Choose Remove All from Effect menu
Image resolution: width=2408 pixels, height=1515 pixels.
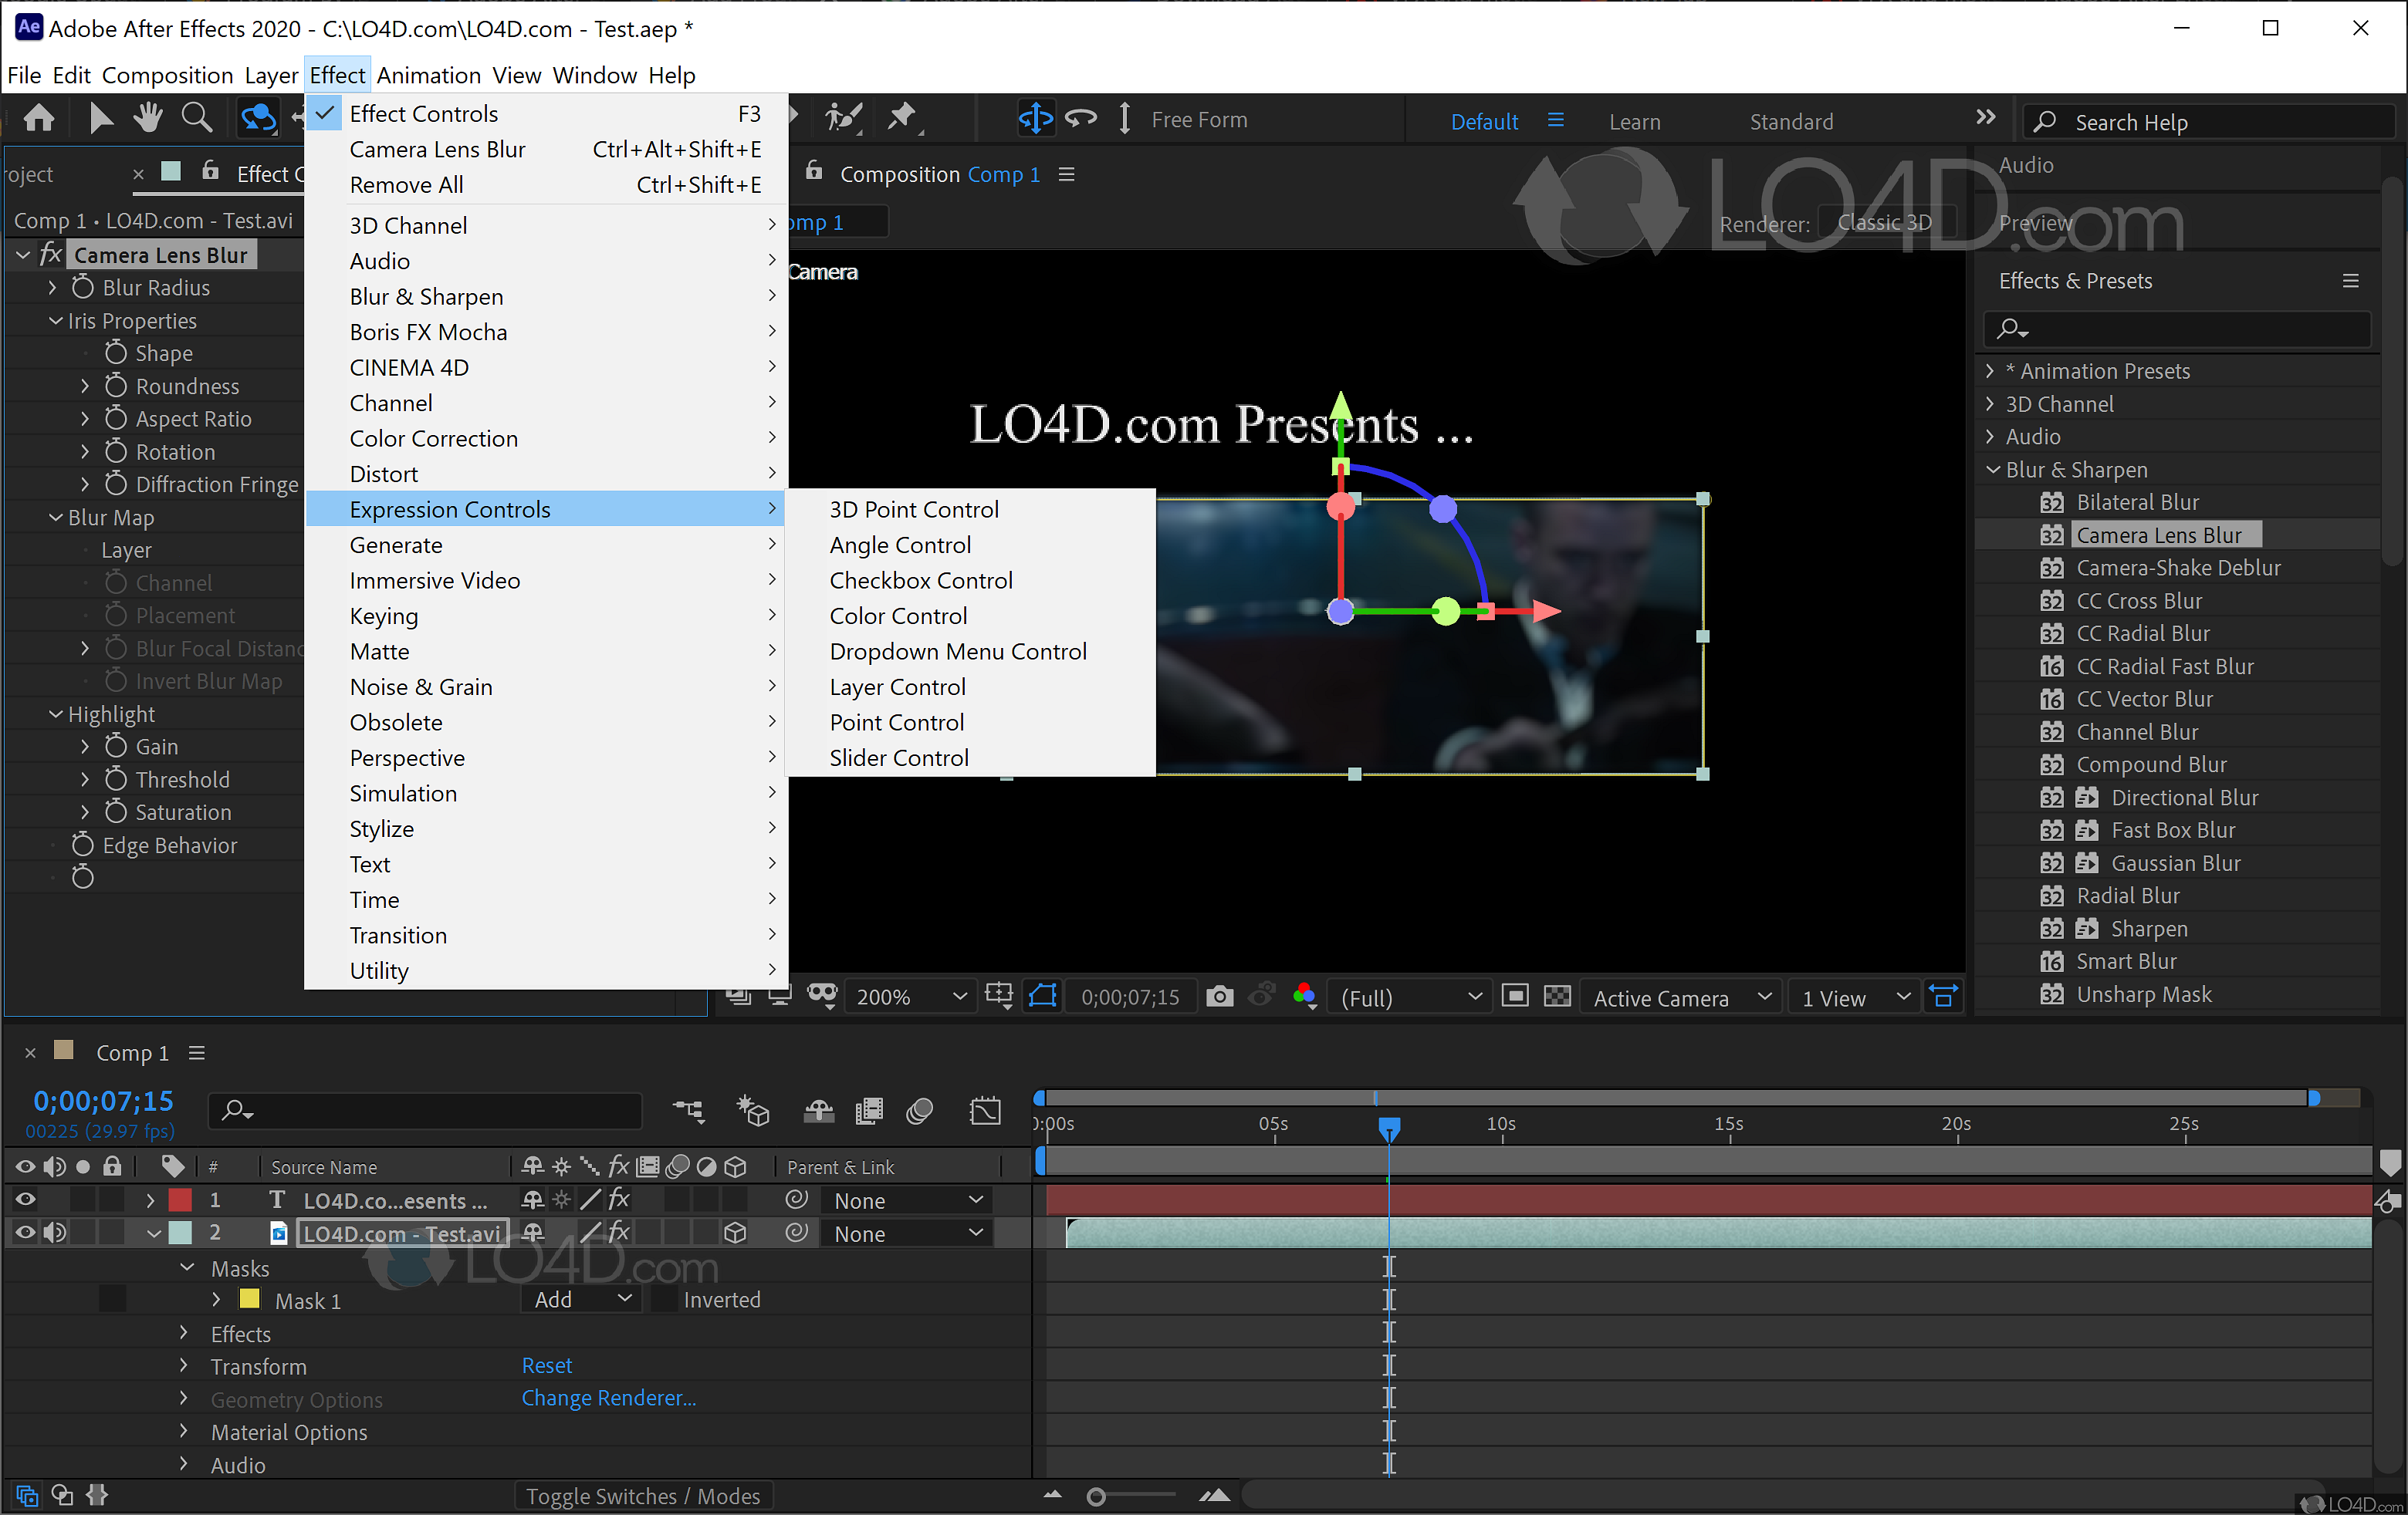pos(546,185)
